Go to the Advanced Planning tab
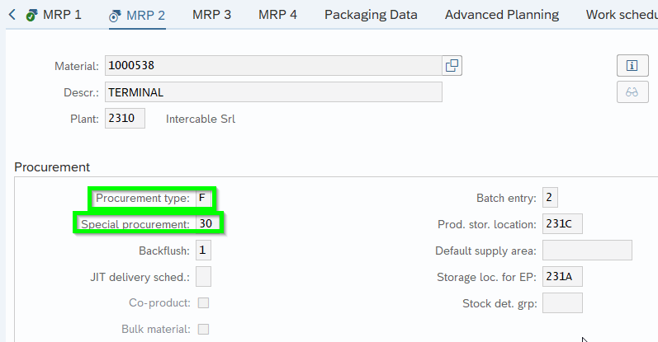 [x=501, y=15]
